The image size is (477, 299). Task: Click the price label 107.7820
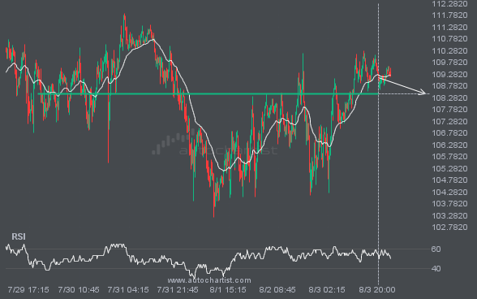[449, 109]
